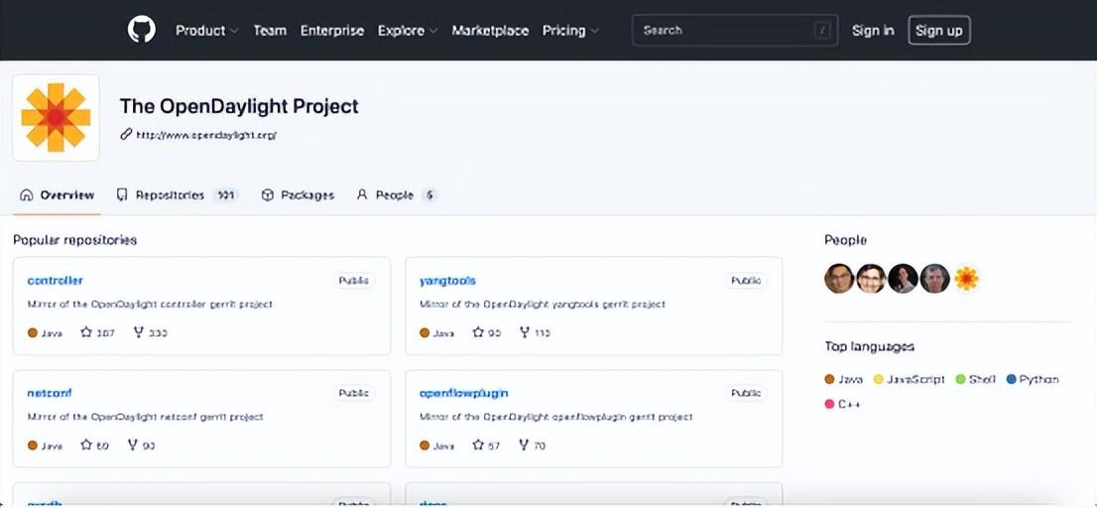Click the GitHub Octocat logo

(142, 30)
